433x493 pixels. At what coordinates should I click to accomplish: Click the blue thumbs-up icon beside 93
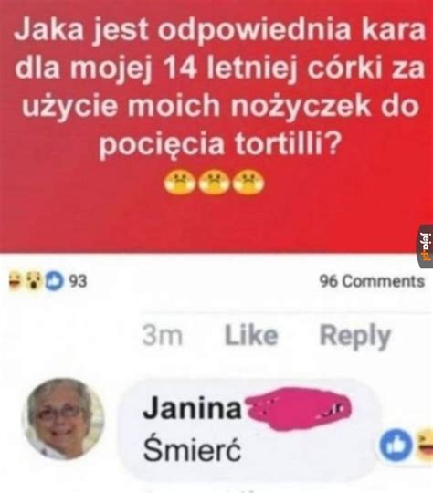[55, 281]
